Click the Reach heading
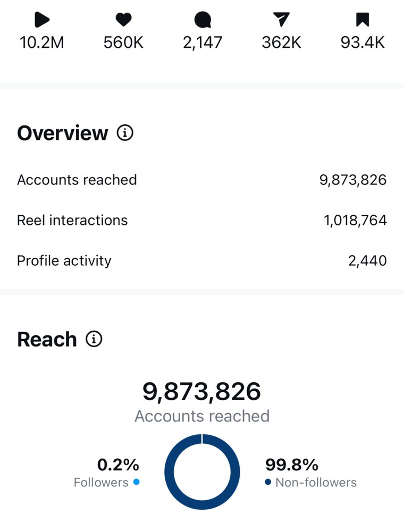 click(47, 339)
